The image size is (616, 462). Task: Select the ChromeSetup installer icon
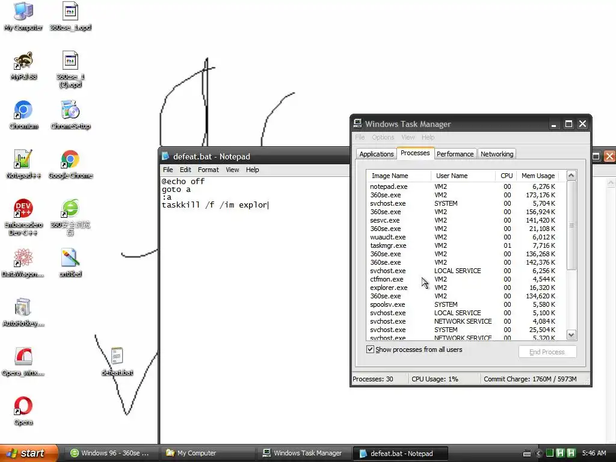70,115
